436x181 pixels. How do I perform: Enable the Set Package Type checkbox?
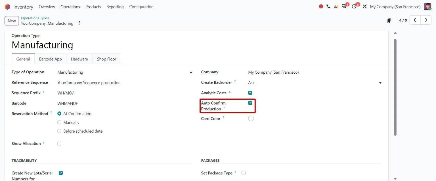tap(244, 173)
